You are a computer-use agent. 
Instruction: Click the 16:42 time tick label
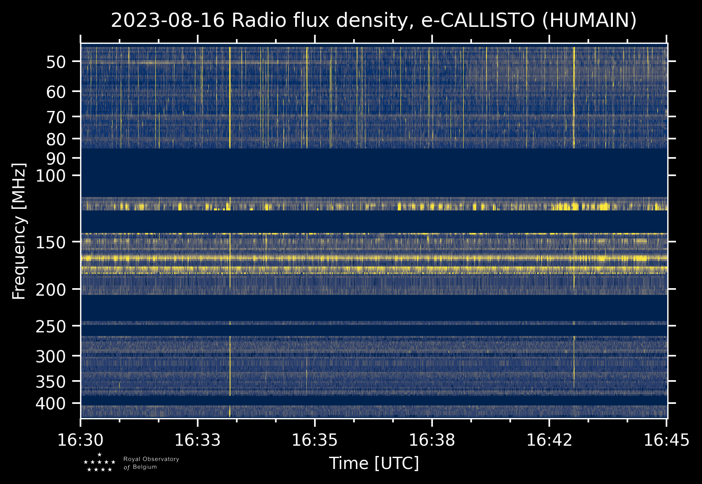(549, 440)
